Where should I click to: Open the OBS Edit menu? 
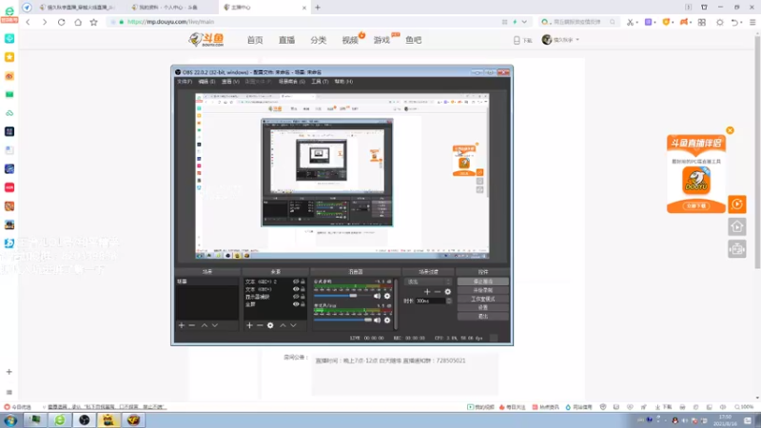click(x=206, y=82)
